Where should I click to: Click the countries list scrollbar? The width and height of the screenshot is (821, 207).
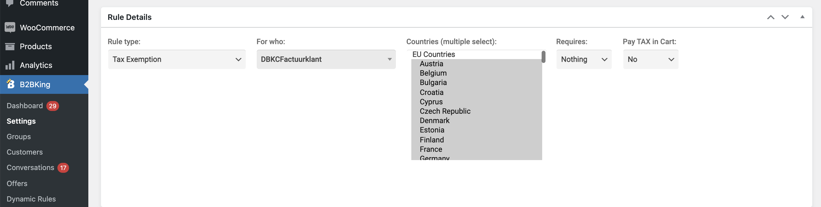543,57
